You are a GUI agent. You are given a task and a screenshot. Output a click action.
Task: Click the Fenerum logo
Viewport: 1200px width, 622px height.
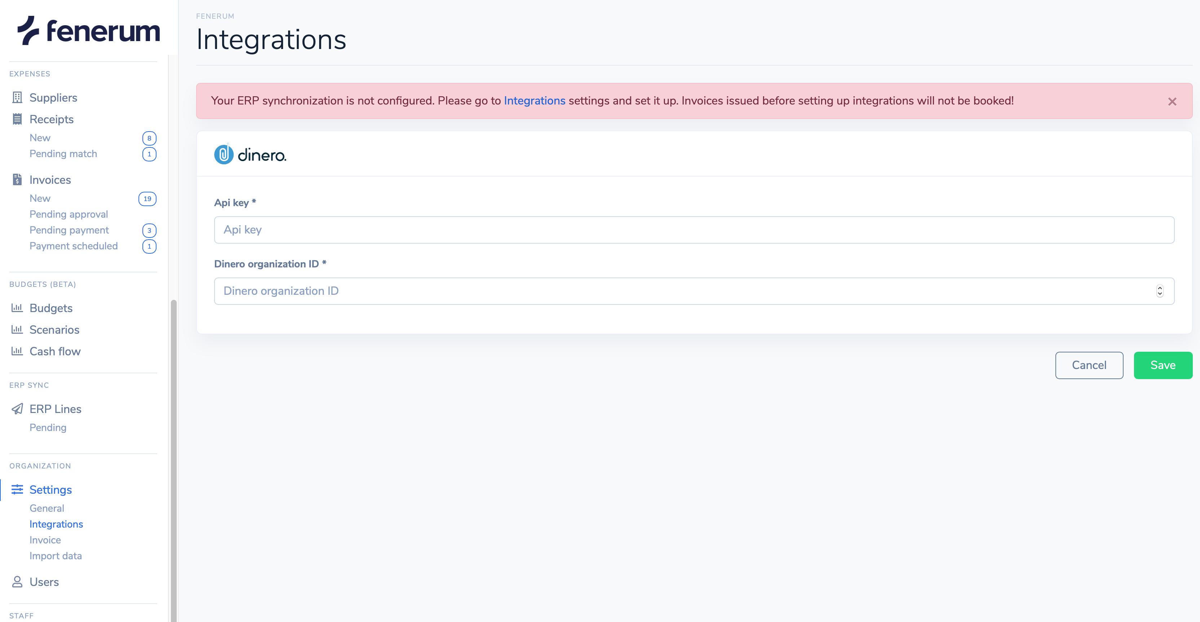88,31
